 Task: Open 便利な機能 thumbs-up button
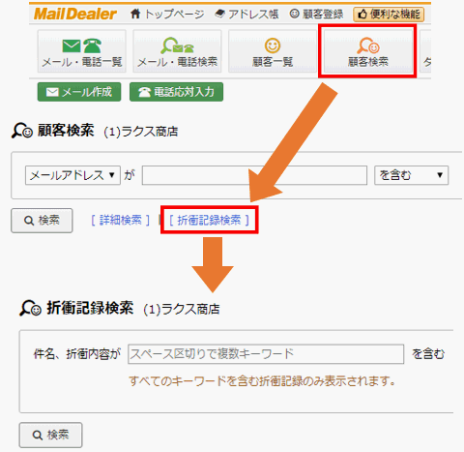(x=389, y=15)
